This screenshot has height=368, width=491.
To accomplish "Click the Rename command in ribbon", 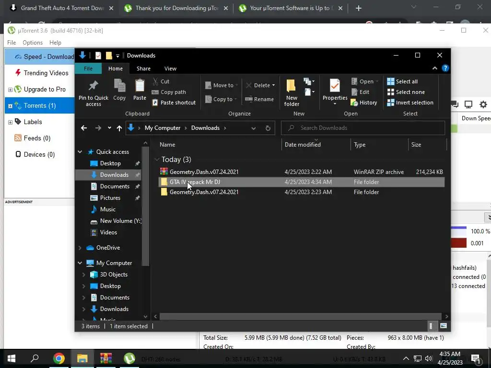I will tap(259, 99).
